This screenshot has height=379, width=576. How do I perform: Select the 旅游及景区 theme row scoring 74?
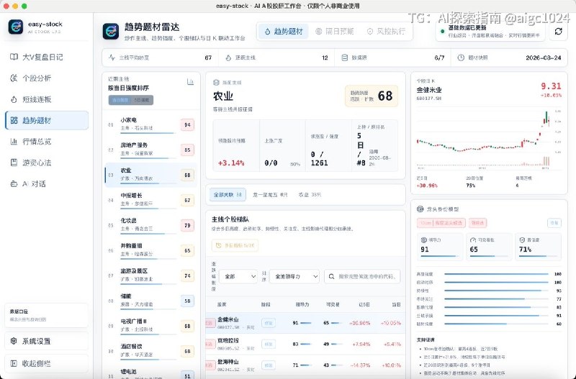click(151, 275)
